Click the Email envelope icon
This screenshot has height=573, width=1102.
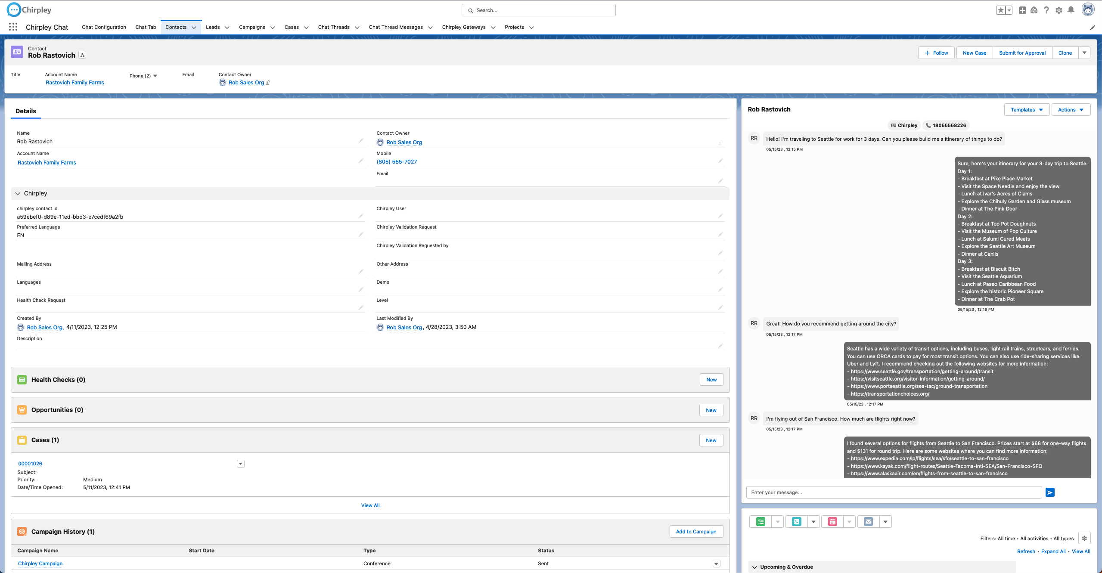[869, 522]
